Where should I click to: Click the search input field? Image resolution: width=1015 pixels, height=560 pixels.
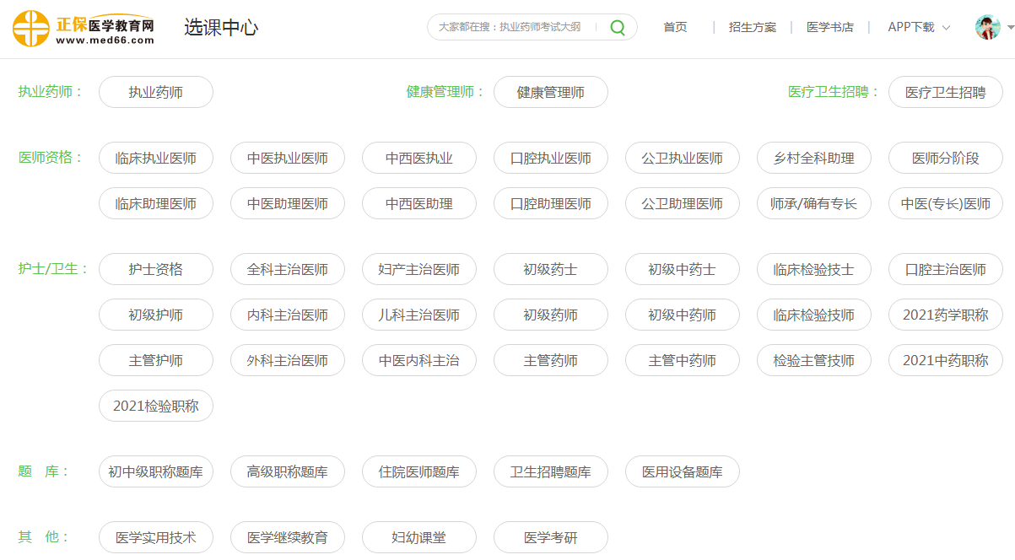pos(510,27)
